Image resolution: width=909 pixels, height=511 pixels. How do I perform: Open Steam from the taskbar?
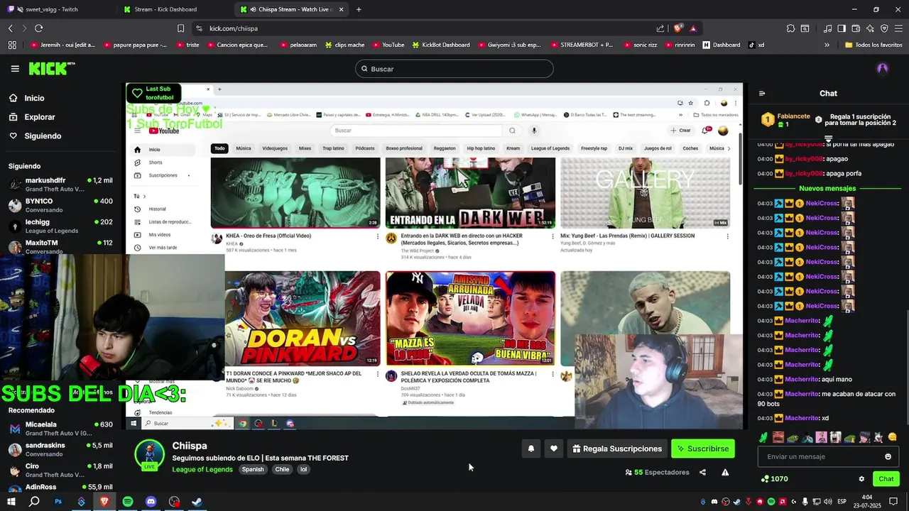[x=197, y=502]
